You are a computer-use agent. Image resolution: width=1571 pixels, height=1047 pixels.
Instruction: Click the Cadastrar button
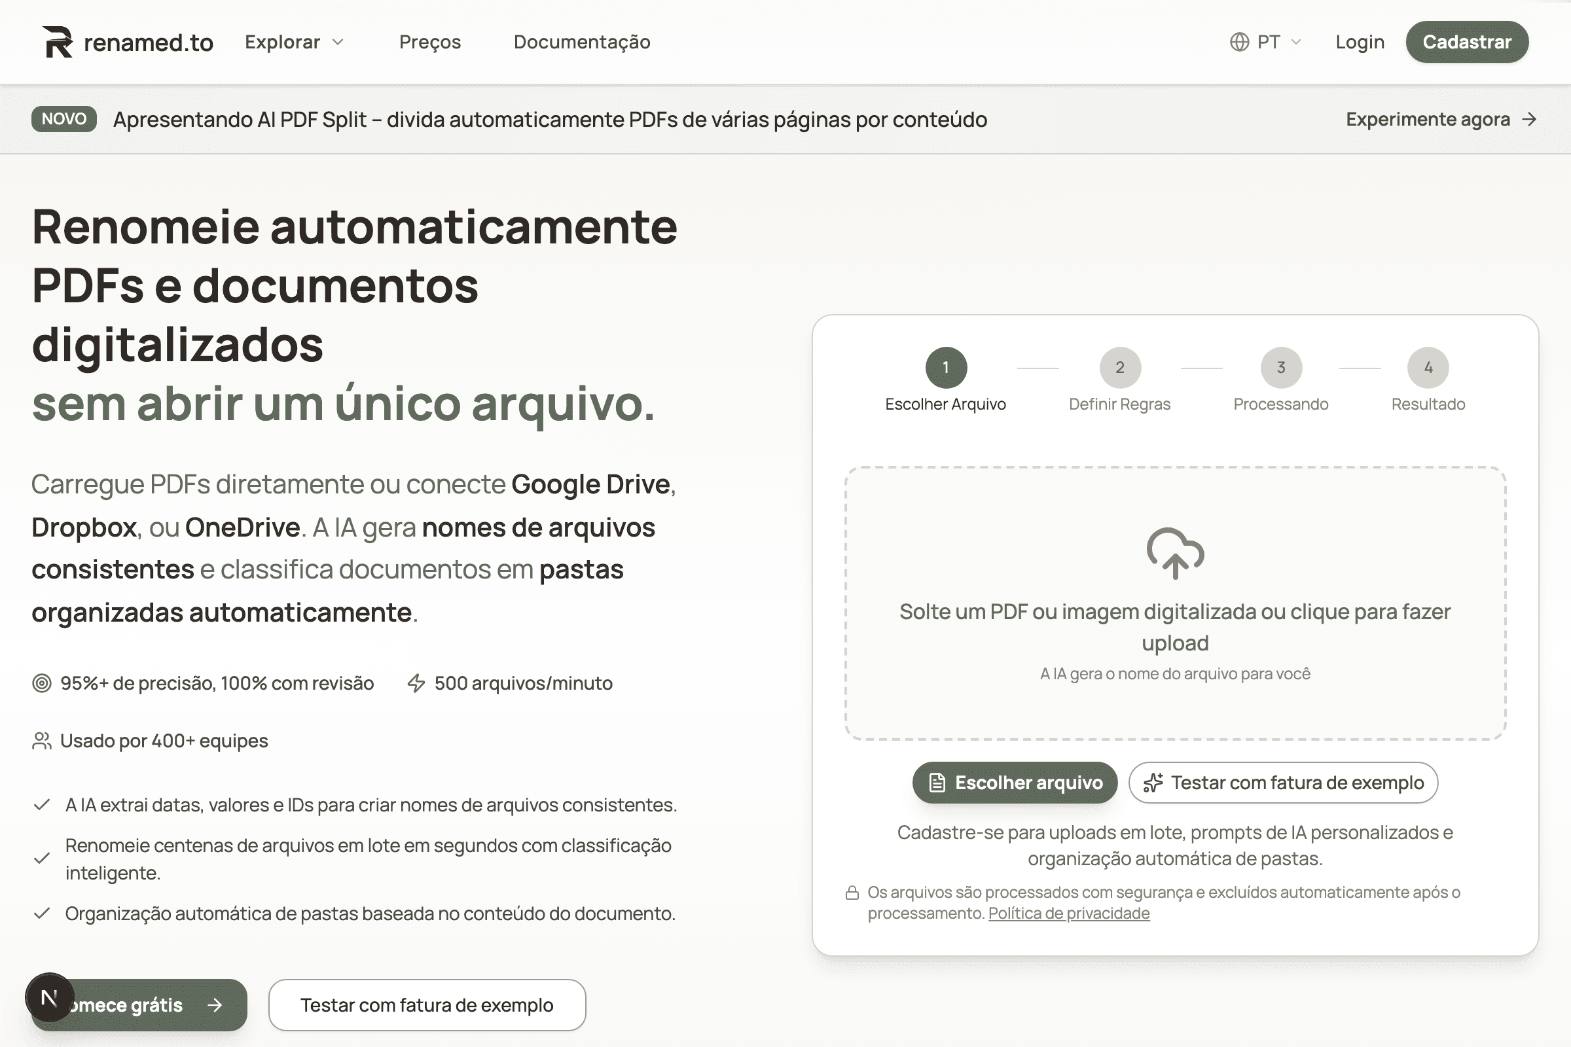(1467, 41)
